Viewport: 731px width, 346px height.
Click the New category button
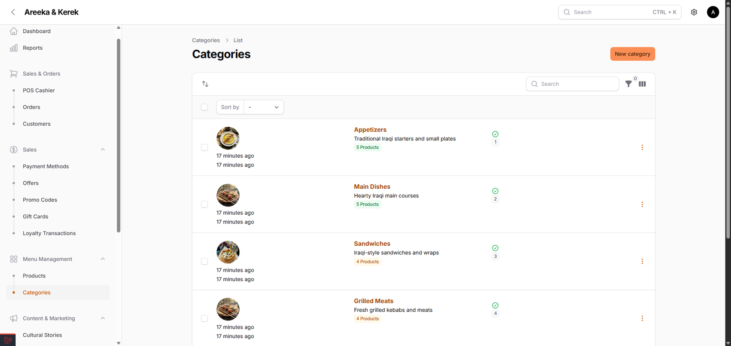point(632,54)
